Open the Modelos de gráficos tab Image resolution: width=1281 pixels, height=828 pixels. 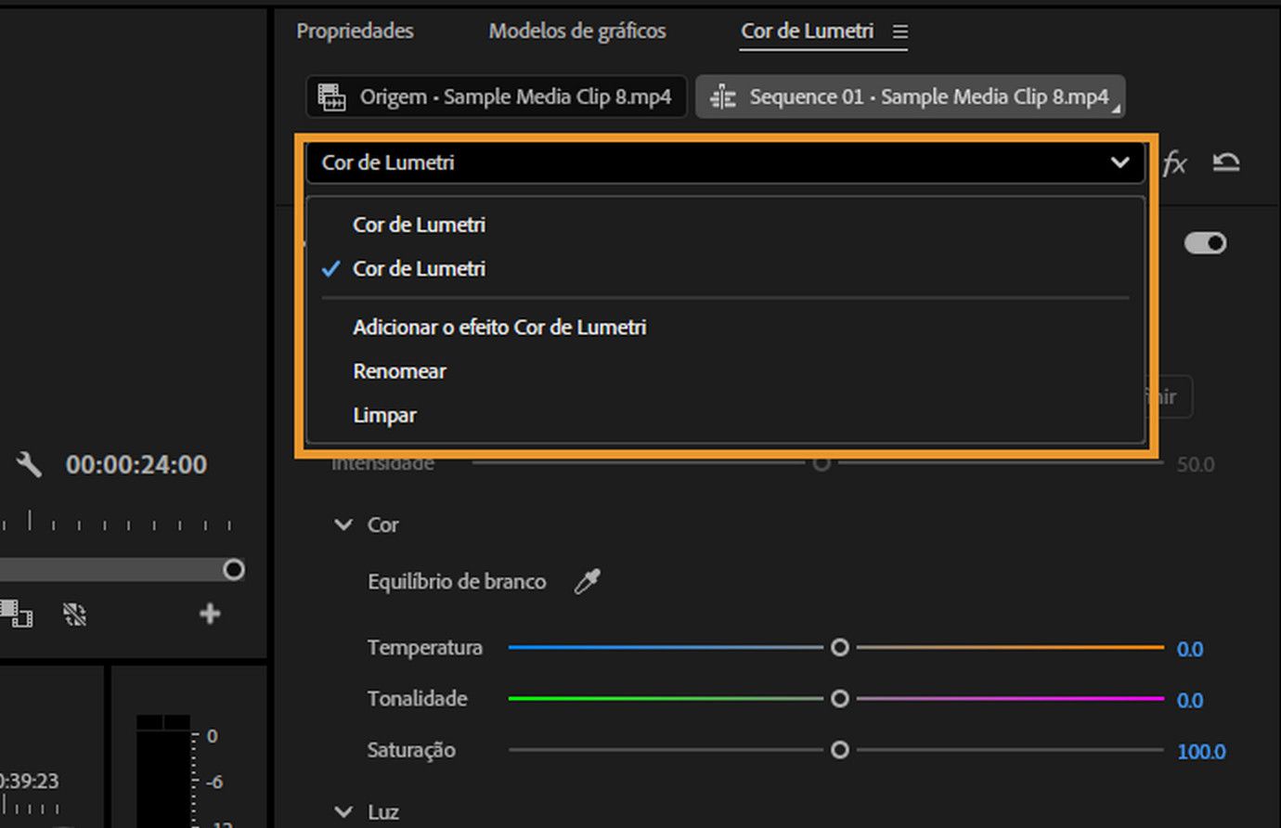point(576,31)
